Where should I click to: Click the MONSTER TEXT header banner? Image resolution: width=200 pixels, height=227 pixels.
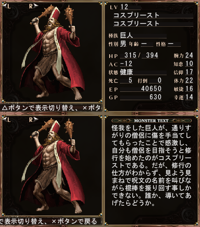(x=151, y=121)
